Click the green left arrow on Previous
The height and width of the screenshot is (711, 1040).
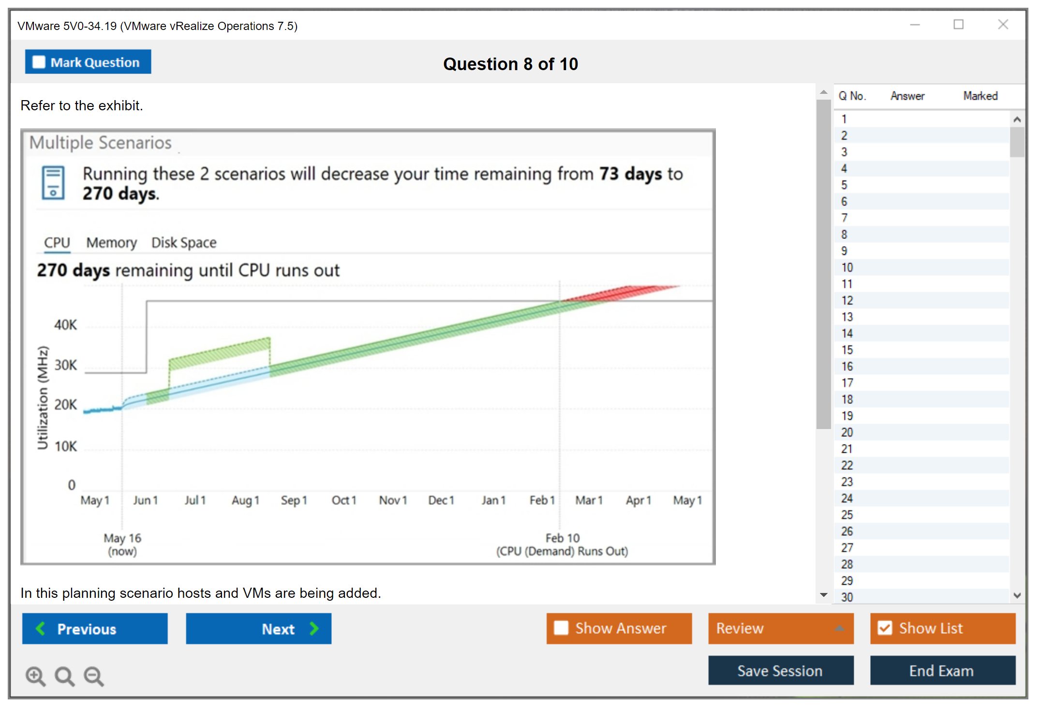(x=41, y=628)
